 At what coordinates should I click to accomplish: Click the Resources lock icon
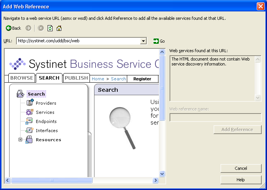point(29,139)
